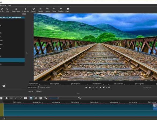Click the timeline Paste clipboard icon

click(1, 98)
